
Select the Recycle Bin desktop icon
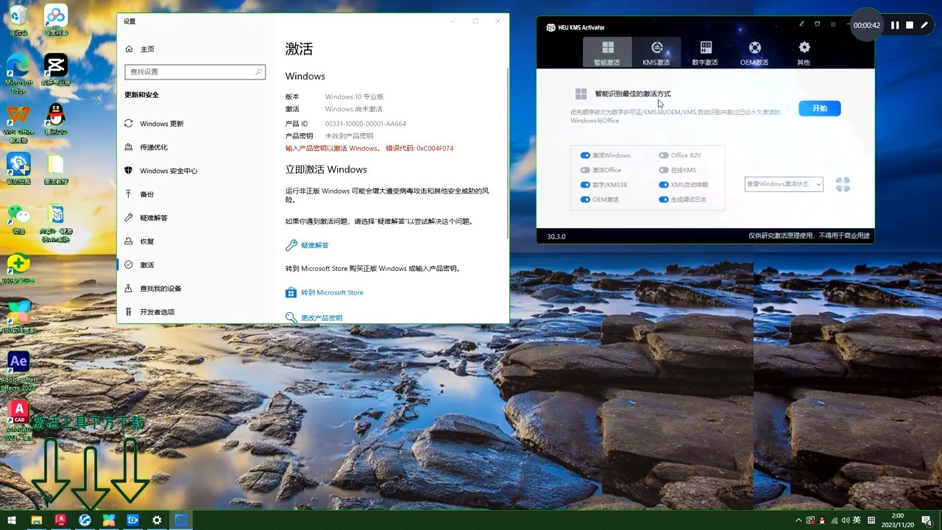coord(18,21)
